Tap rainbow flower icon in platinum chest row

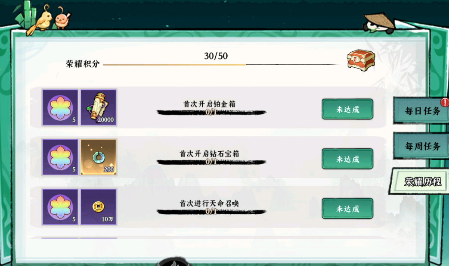pos(60,107)
